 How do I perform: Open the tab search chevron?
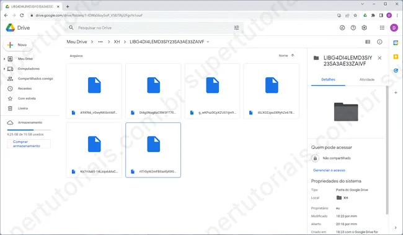(x=363, y=4)
